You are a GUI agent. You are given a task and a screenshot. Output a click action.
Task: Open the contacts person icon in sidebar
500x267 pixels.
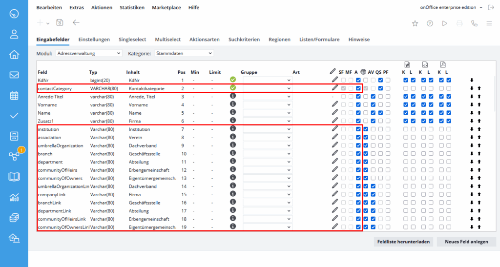click(14, 34)
